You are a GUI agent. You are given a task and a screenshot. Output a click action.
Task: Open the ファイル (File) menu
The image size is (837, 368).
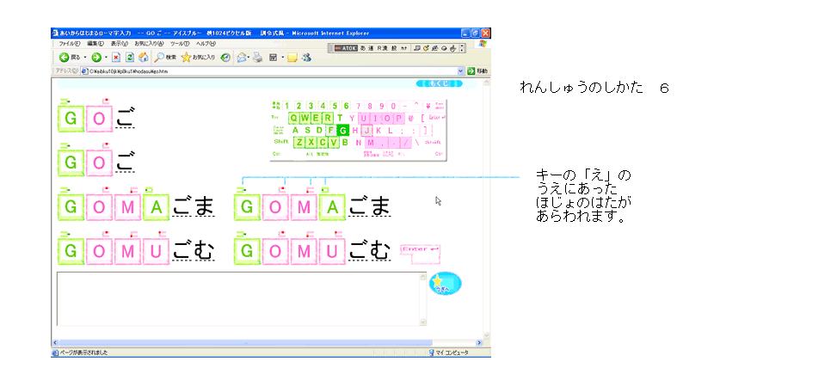pyautogui.click(x=69, y=43)
